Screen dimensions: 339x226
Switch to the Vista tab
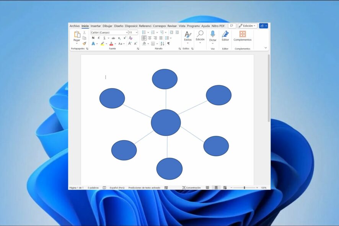pyautogui.click(x=182, y=26)
